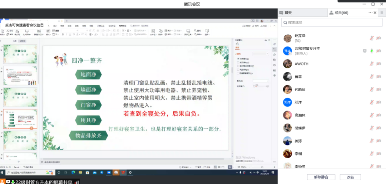Image resolution: width=386 pixels, height=184 pixels.
Task: Select the second fill option radio button
Action: coord(238,62)
